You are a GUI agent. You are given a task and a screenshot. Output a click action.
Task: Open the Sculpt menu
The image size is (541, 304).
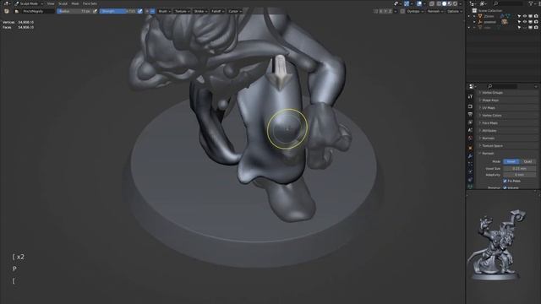(63, 3)
